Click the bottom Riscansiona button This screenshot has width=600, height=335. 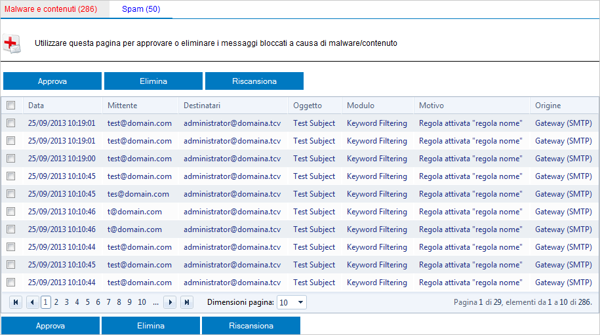[251, 326]
